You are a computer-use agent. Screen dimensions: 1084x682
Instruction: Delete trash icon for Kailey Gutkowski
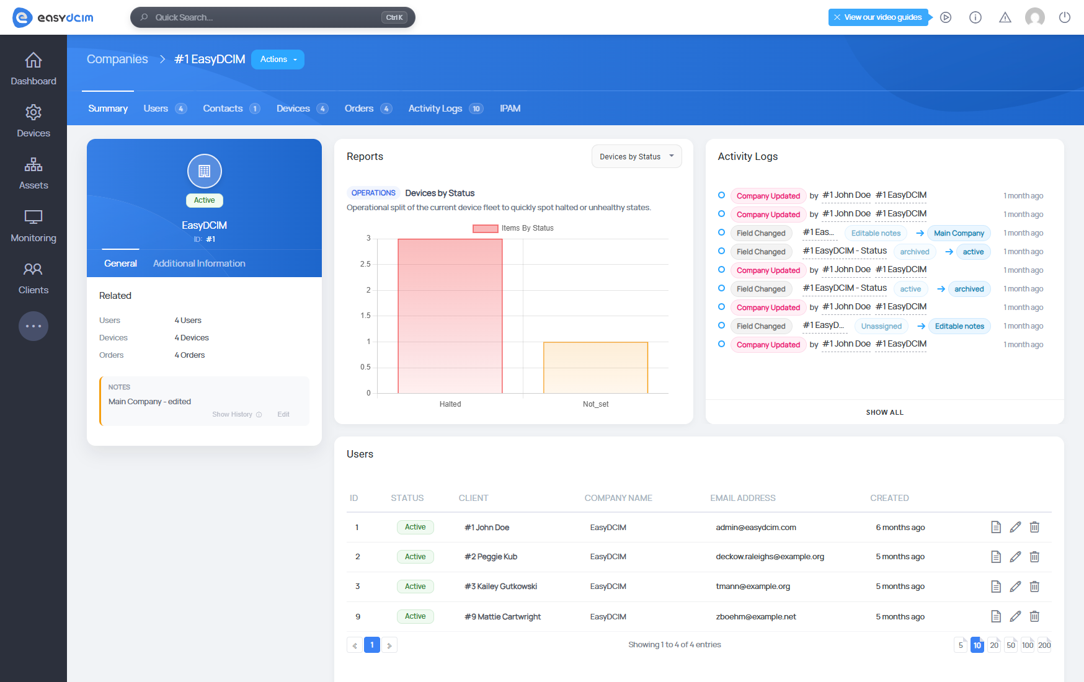pos(1034,587)
